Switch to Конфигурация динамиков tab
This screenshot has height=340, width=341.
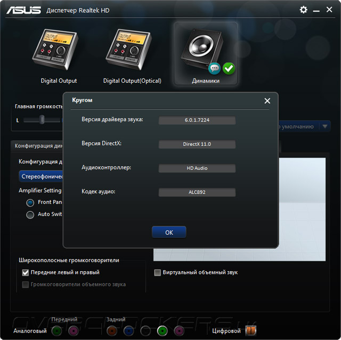coord(37,146)
